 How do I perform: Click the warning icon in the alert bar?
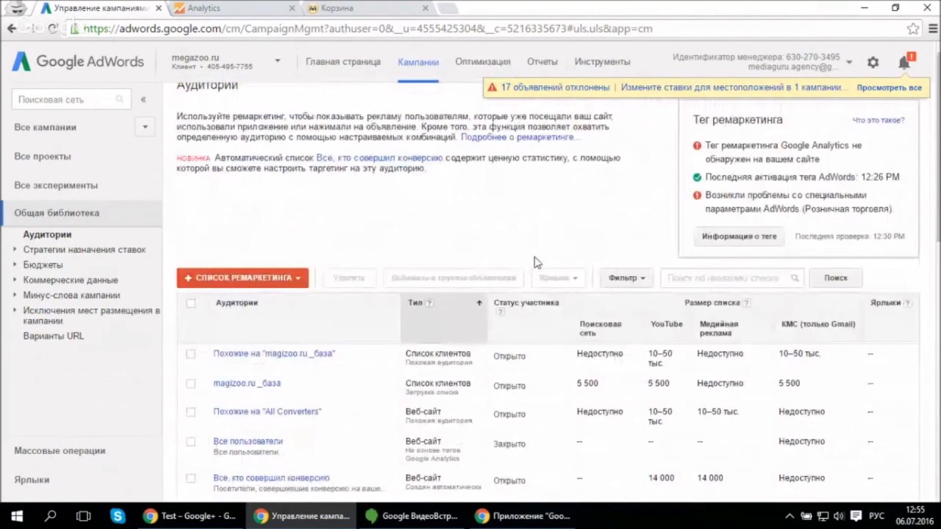pos(492,87)
